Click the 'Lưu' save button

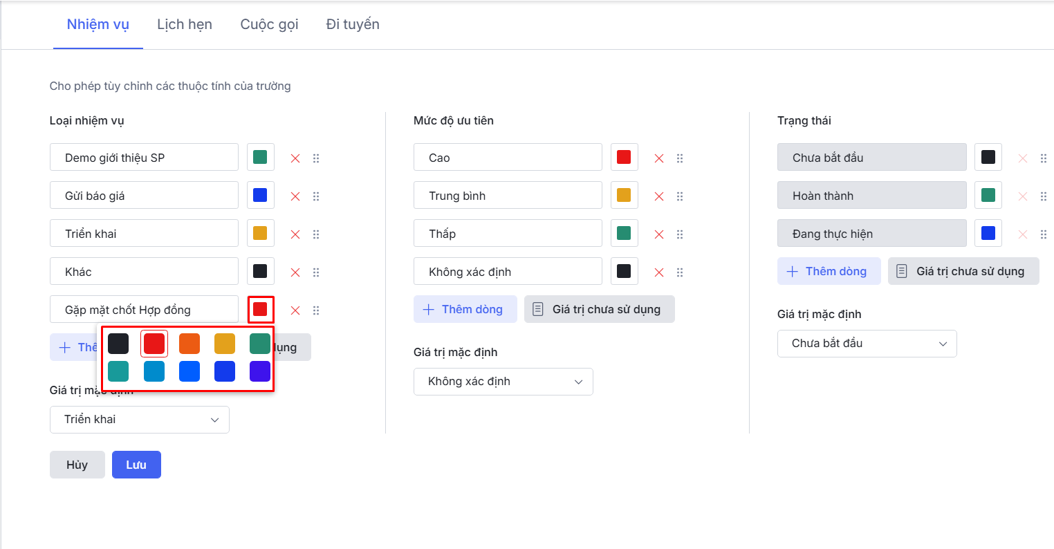tap(136, 465)
